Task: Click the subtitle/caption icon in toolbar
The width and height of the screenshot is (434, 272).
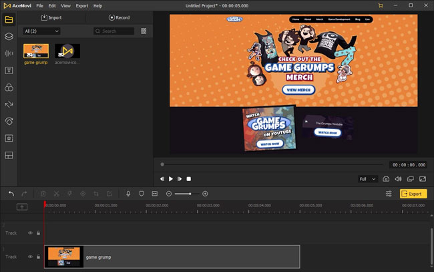Action: click(x=155, y=194)
